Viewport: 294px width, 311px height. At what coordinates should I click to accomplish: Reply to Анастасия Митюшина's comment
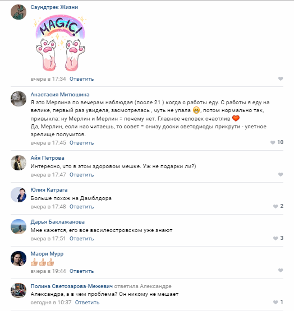point(82,143)
